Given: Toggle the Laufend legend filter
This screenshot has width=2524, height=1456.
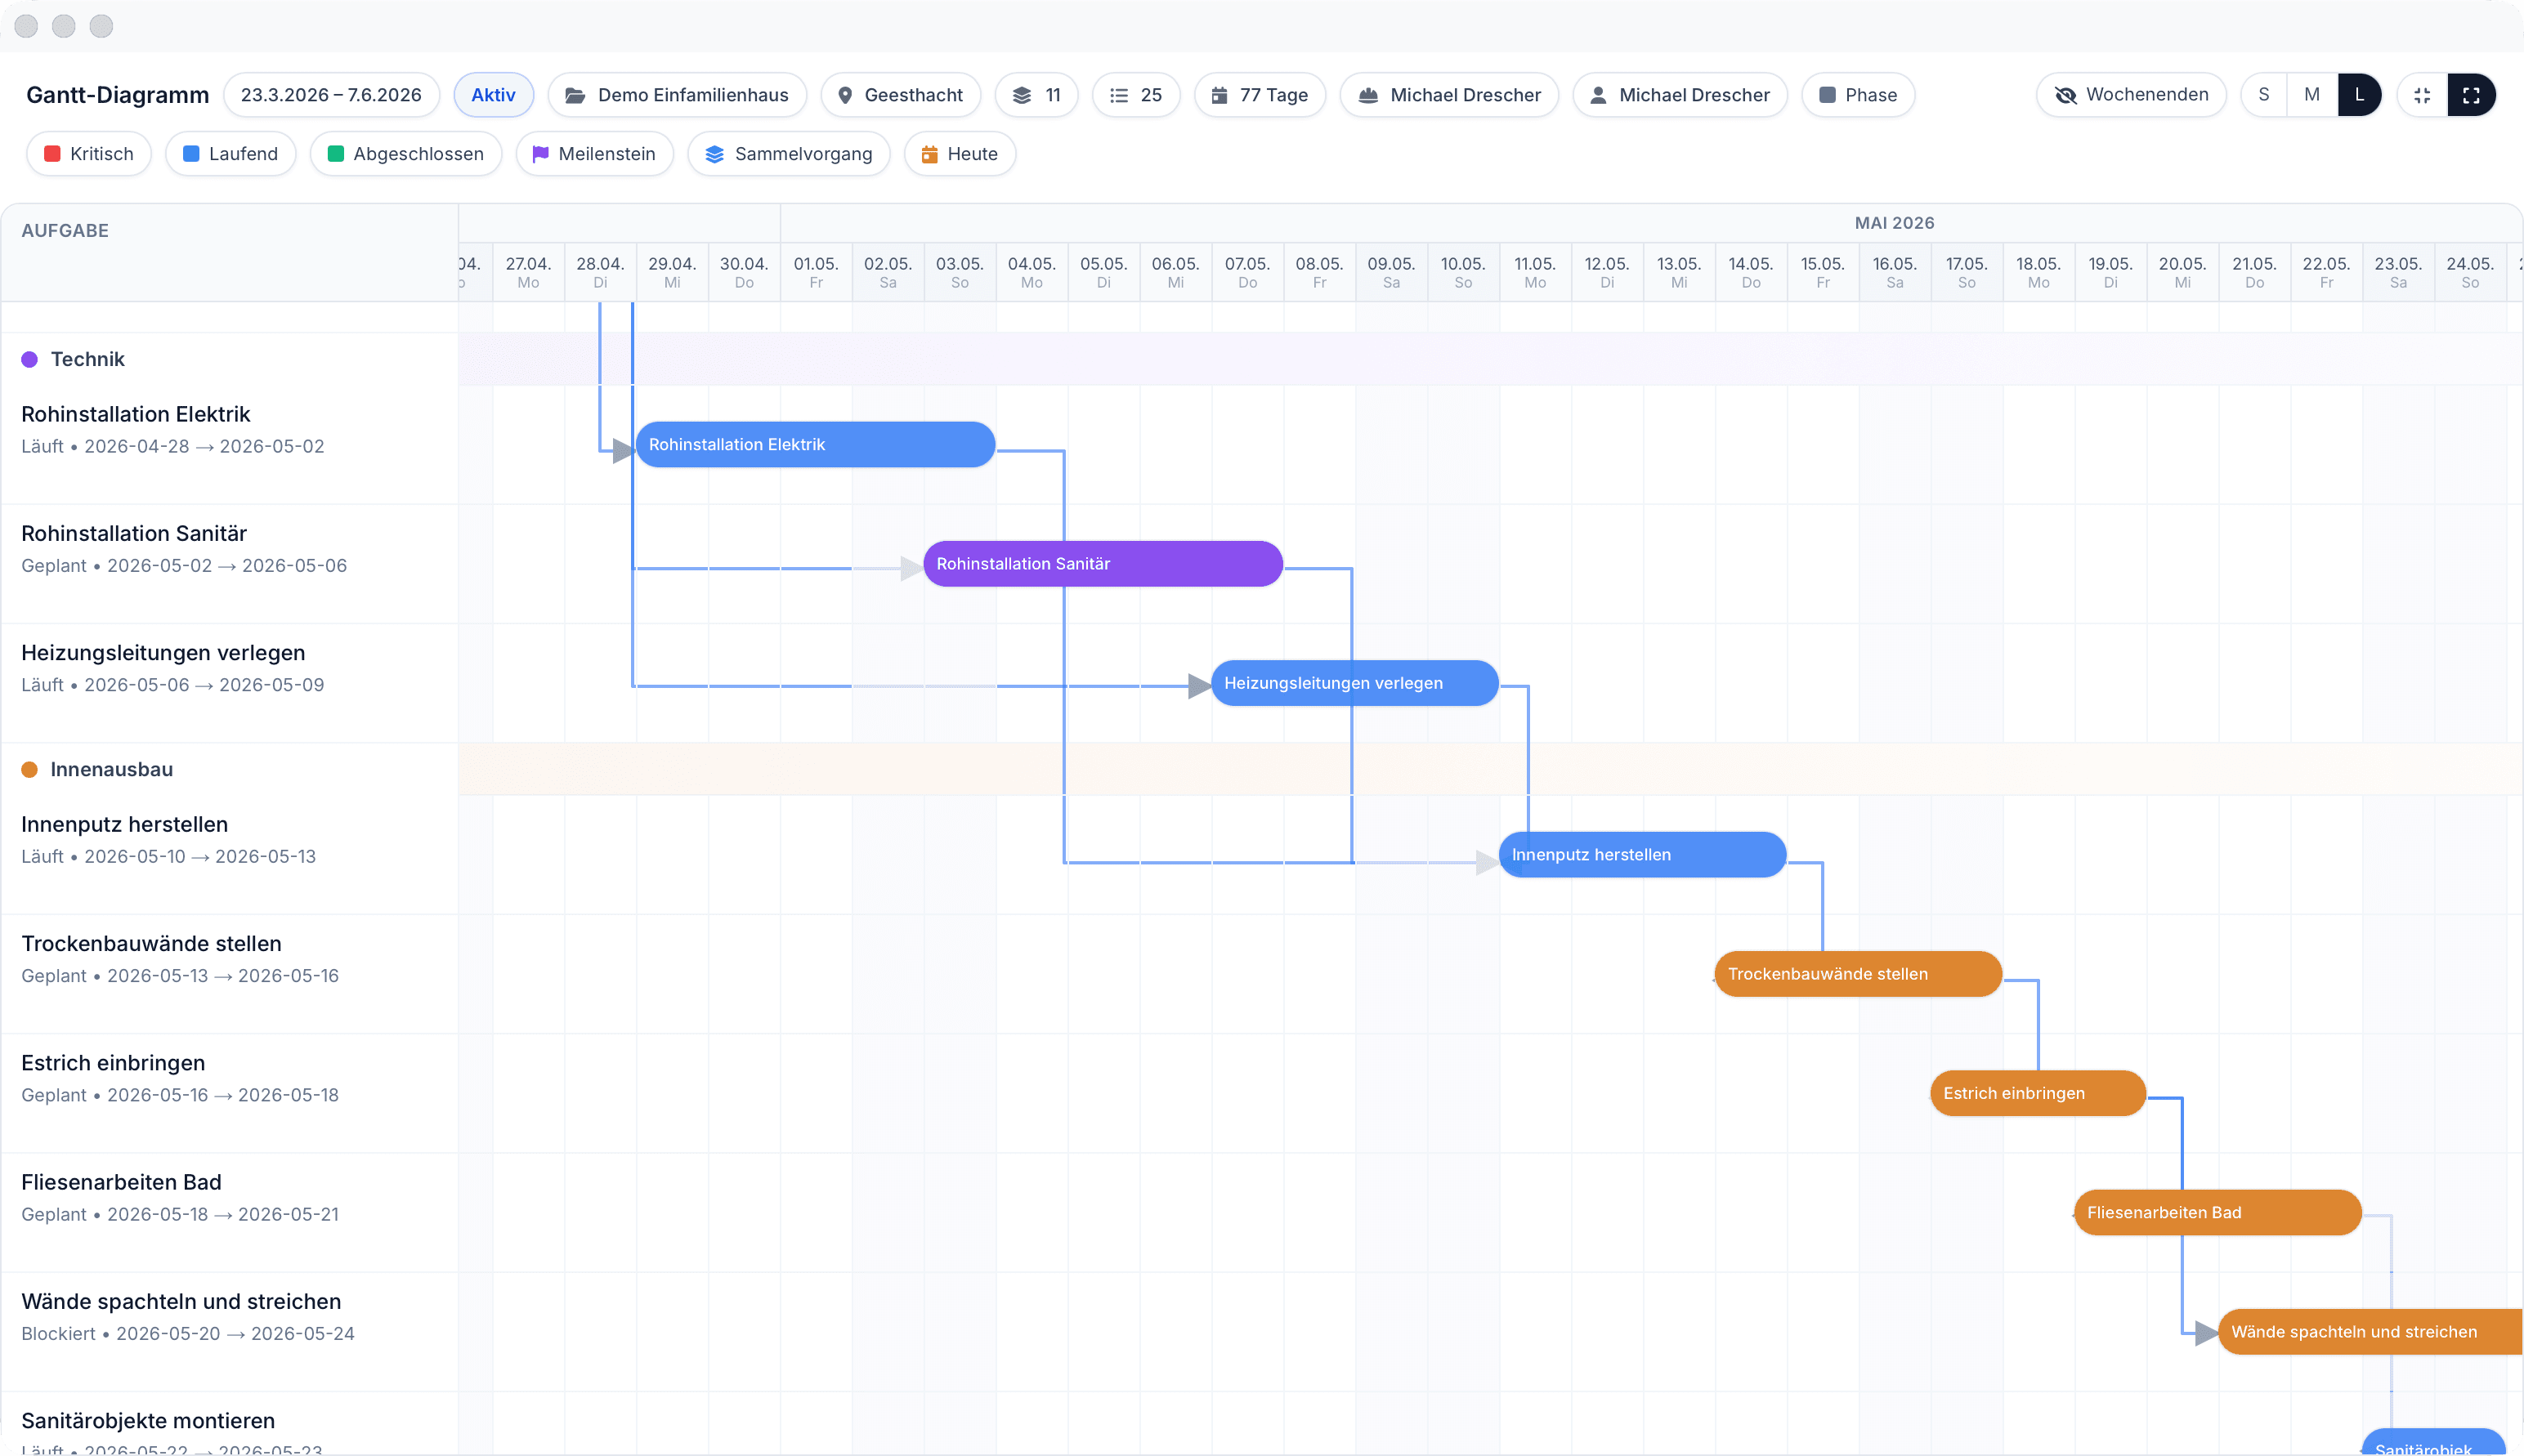Looking at the screenshot, I should click(x=230, y=154).
